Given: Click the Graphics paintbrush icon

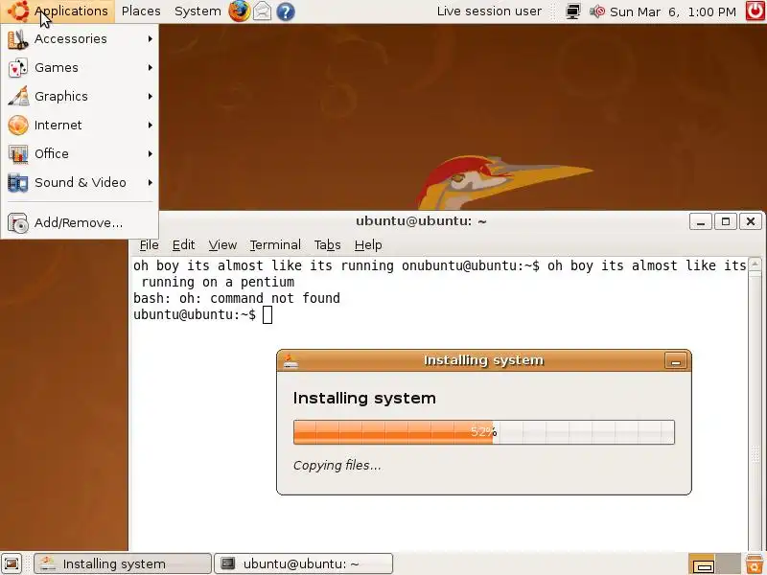Looking at the screenshot, I should click(18, 97).
